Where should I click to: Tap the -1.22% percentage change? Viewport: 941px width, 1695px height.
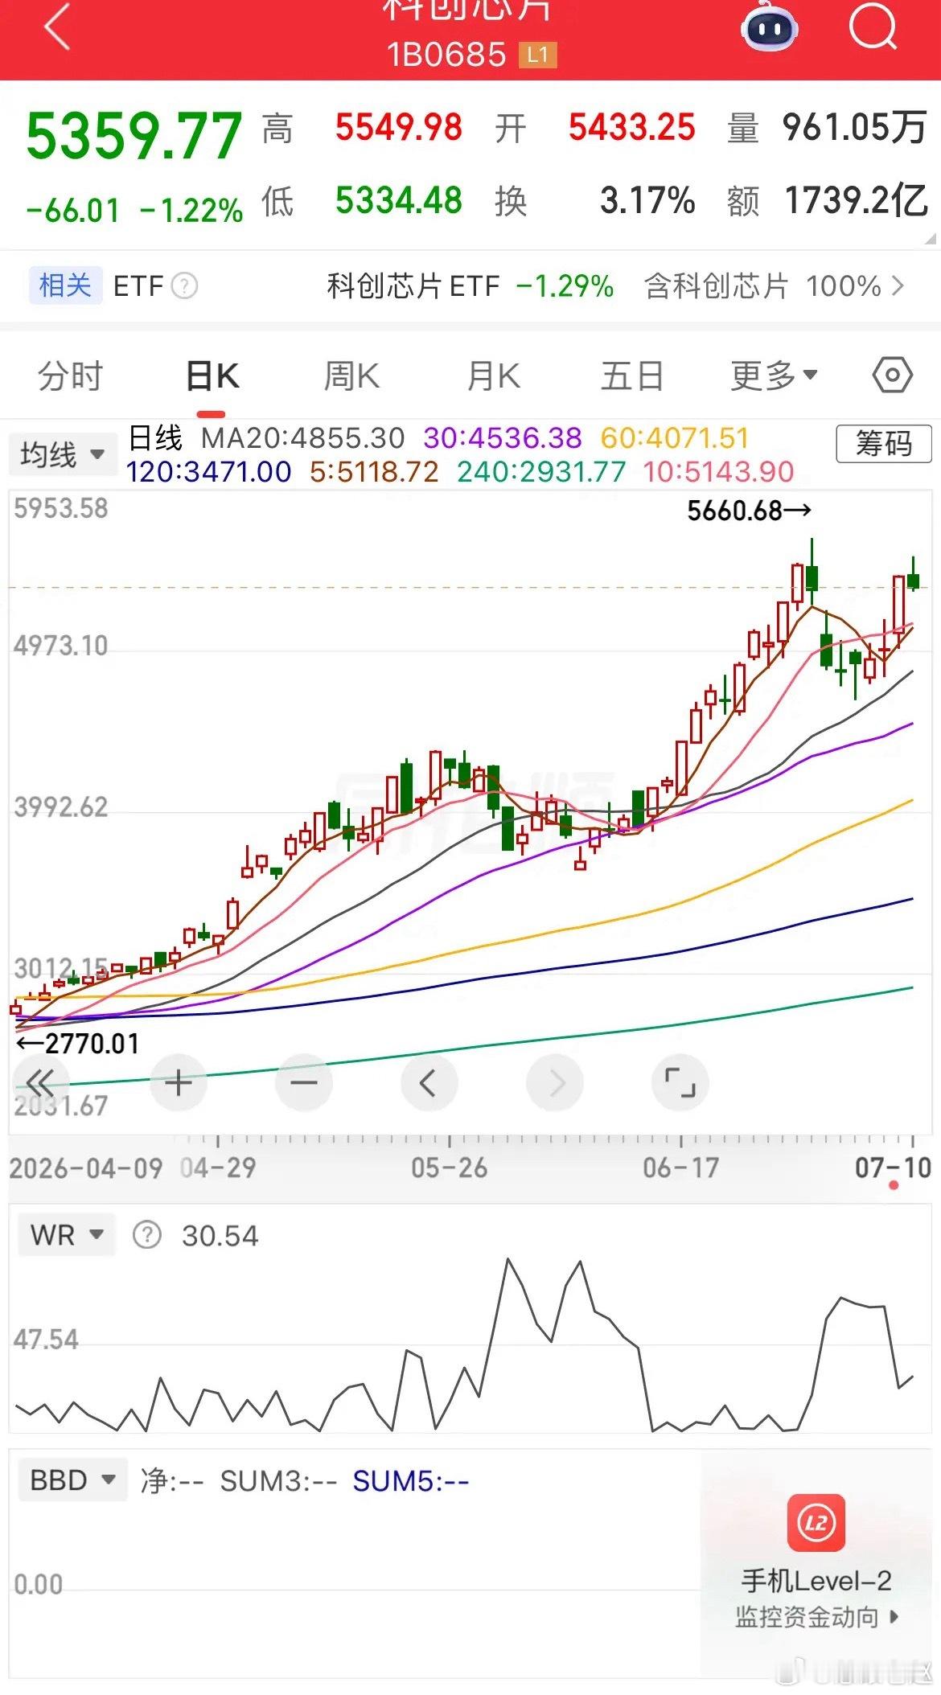[191, 211]
